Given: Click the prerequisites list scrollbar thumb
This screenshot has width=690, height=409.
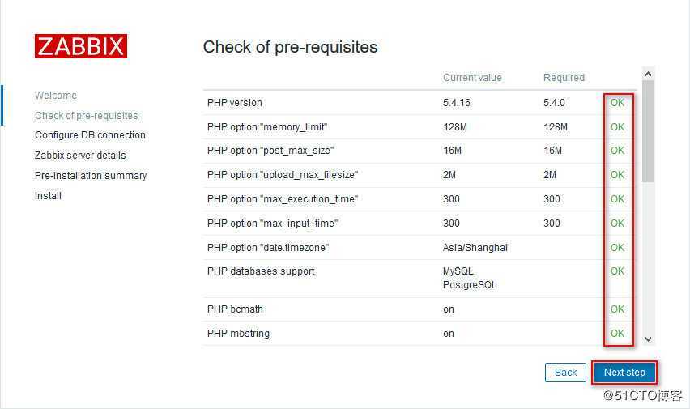Looking at the screenshot, I should click(648, 131).
